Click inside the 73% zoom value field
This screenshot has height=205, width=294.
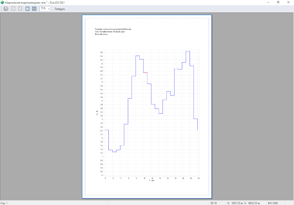pos(43,8)
